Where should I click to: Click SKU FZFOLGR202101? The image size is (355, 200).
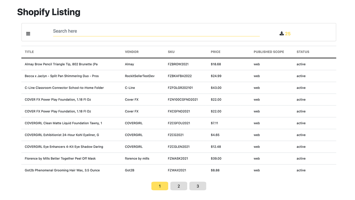pyautogui.click(x=180, y=88)
